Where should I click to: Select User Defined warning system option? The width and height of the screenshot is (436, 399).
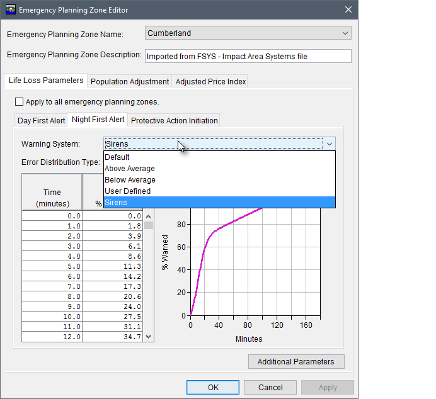coord(128,191)
